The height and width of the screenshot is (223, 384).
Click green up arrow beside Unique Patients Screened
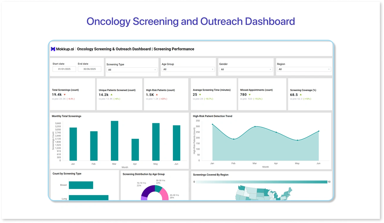click(111, 95)
